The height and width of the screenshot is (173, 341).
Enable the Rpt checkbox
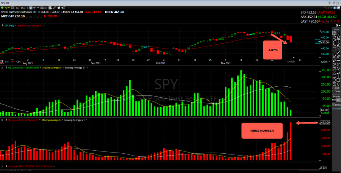333,88
